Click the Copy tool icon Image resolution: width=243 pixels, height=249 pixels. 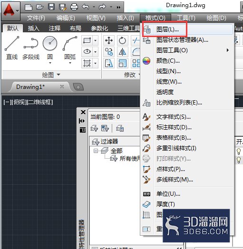[x=109, y=52]
